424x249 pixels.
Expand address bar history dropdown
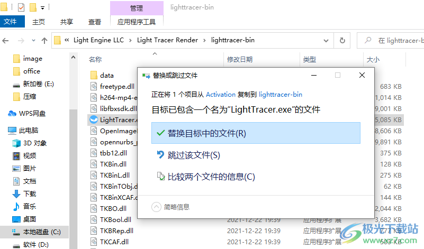coord(326,41)
